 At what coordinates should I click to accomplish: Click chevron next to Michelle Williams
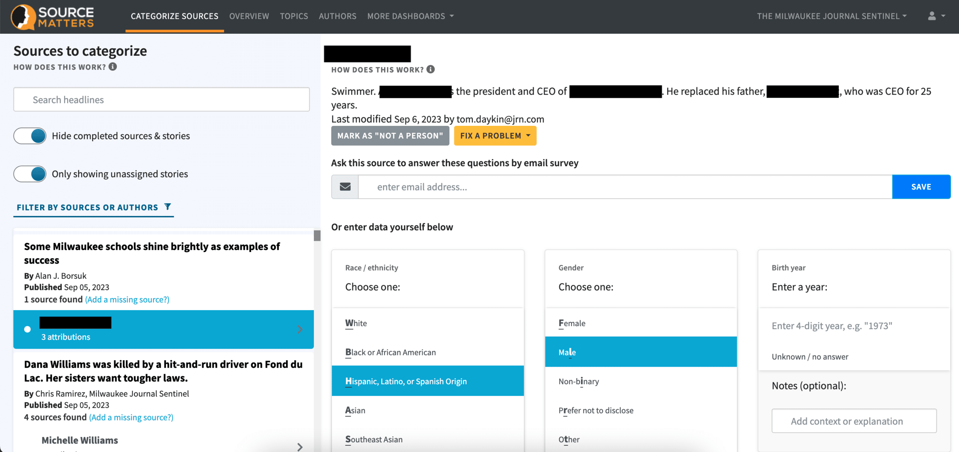(300, 447)
